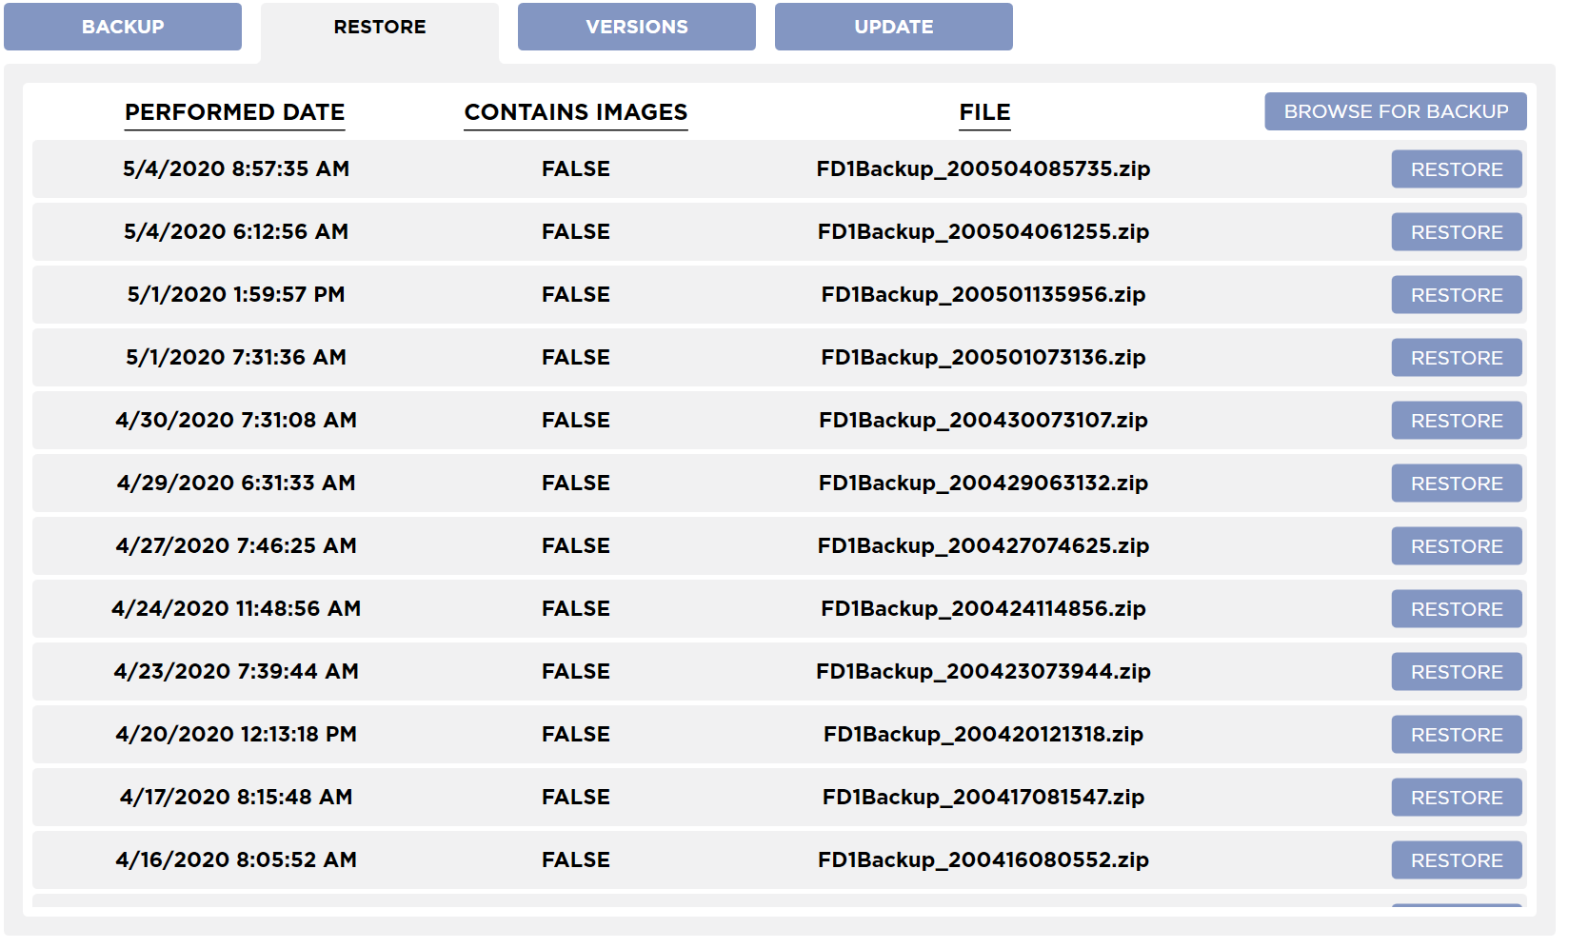Restore the 4/23/2020 backup

point(1456,672)
